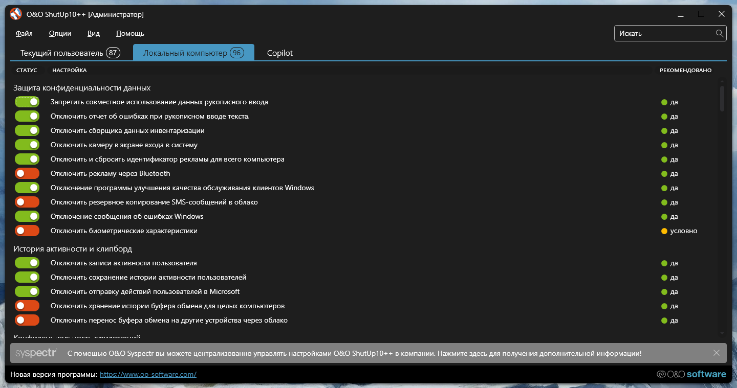This screenshot has width=737, height=388.
Task: Maximize the O&O ShutUp10++ window
Action: (x=701, y=14)
